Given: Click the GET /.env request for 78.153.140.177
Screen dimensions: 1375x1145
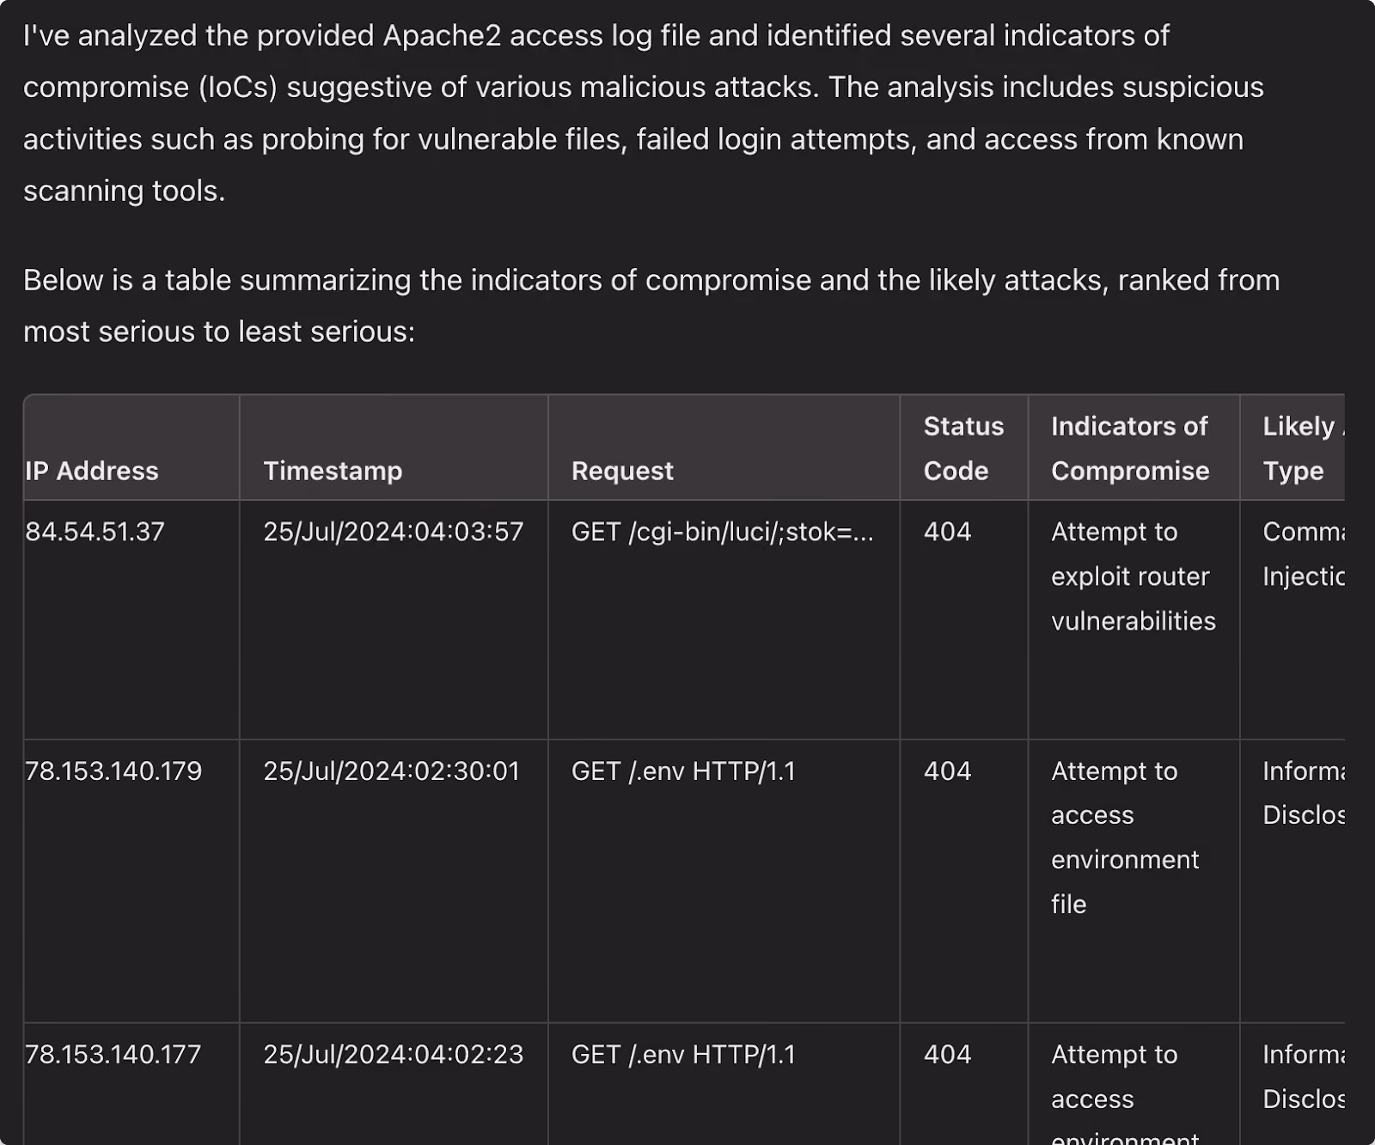Looking at the screenshot, I should coord(683,1055).
